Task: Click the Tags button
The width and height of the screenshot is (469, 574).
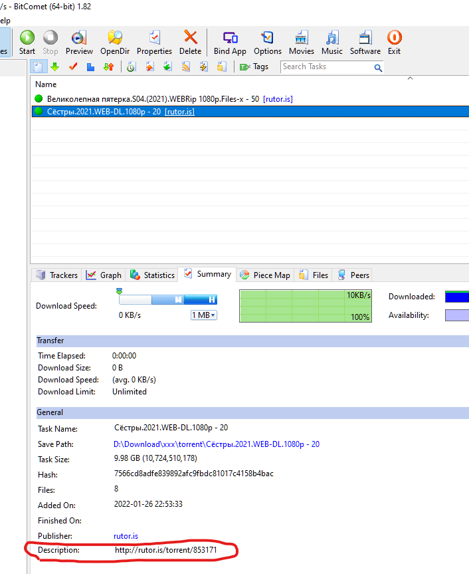Action: click(x=254, y=67)
